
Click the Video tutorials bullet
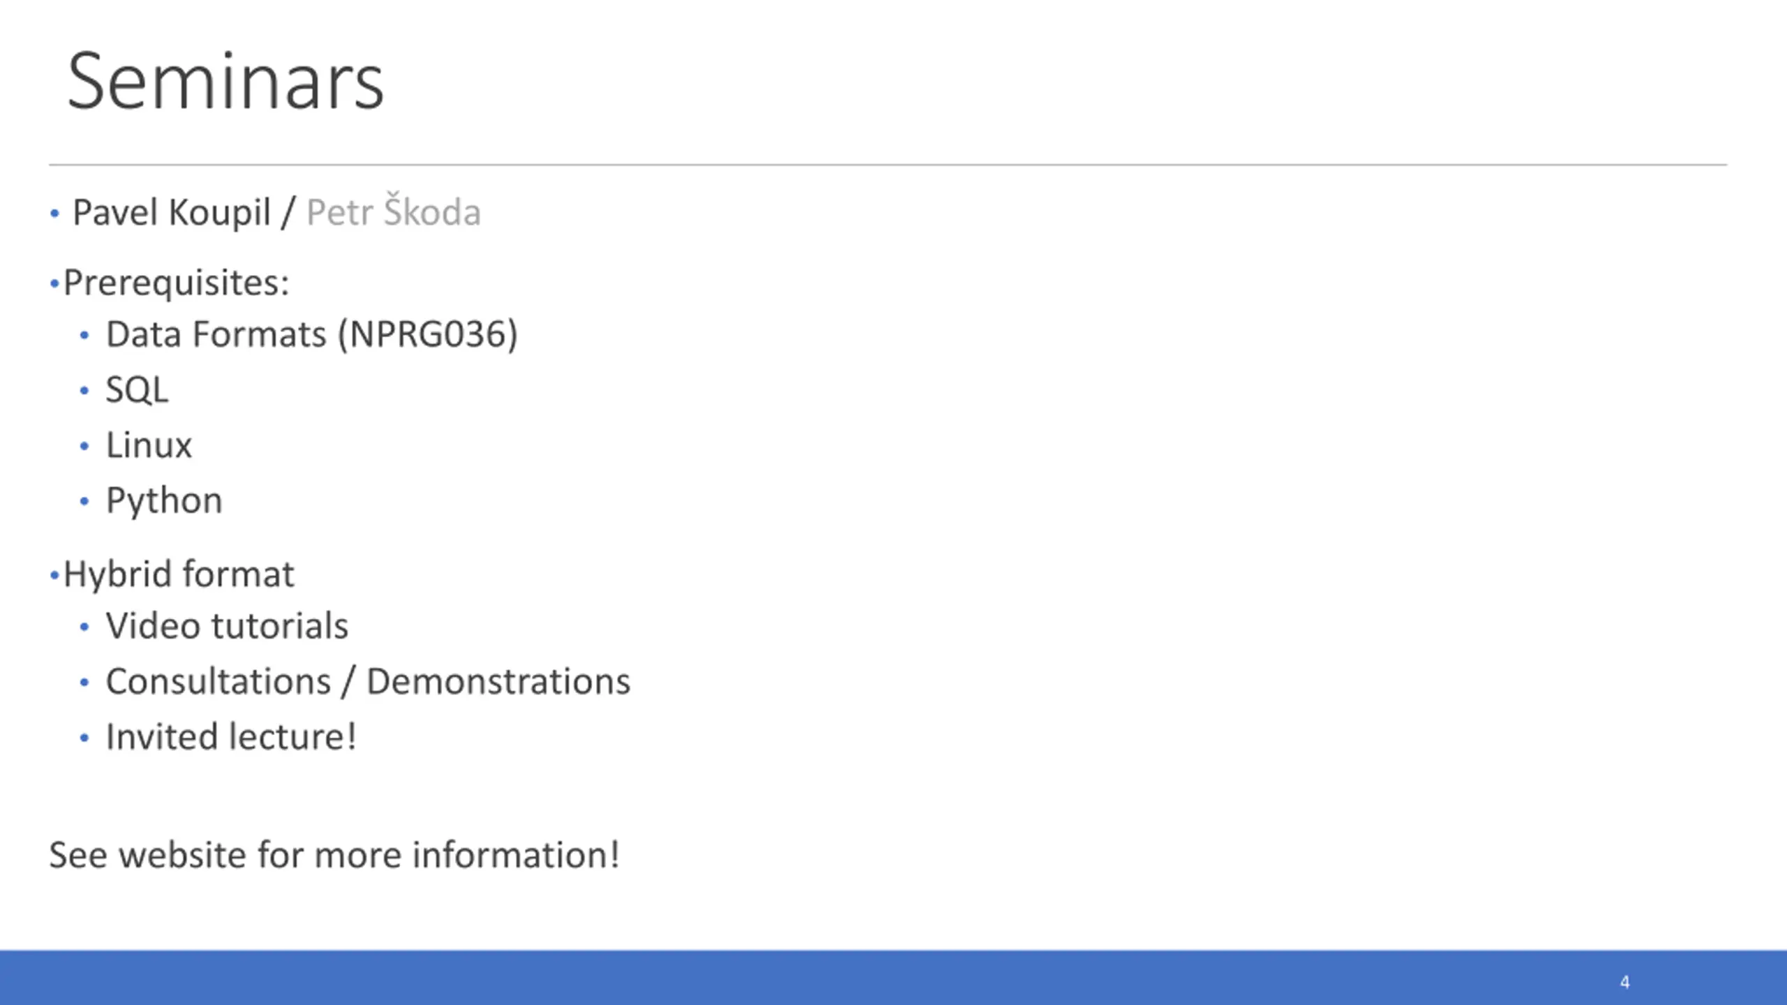pos(227,626)
